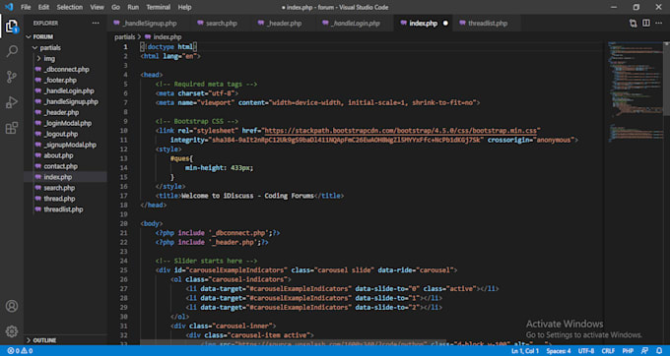Screen dimensions: 670x356
Task: Change encoding via UTF-8 status item
Action: (586, 351)
